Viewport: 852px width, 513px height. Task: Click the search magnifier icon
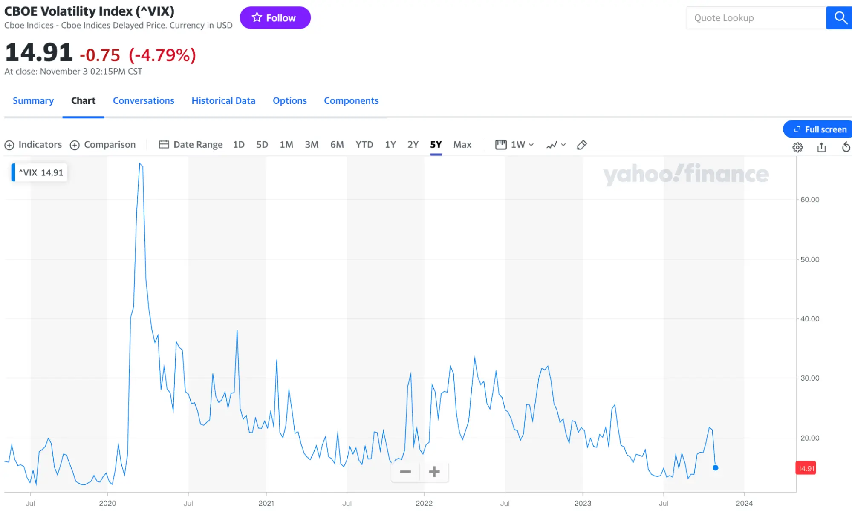tap(840, 18)
